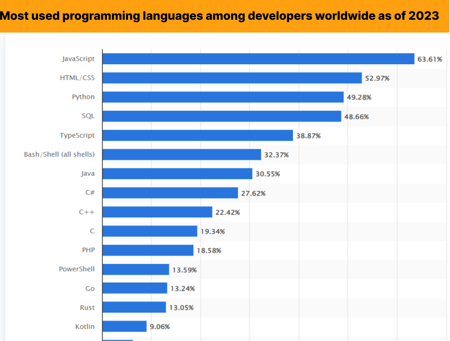Screen dimensions: 450x341
Task: Click the 13.24% value label
Action: (182, 289)
